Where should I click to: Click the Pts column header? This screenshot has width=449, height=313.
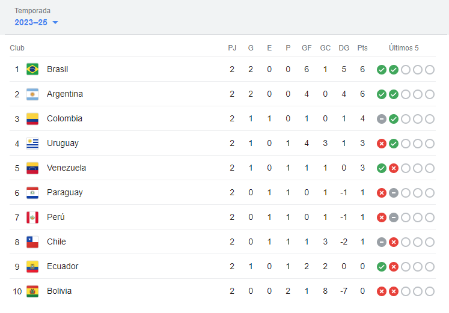(362, 48)
